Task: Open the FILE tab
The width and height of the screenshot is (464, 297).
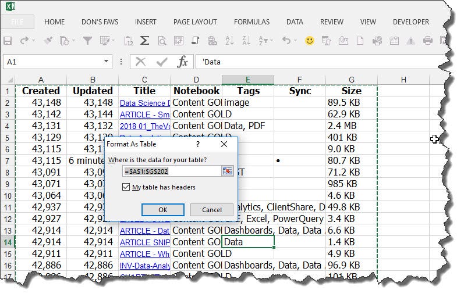Action: point(17,22)
